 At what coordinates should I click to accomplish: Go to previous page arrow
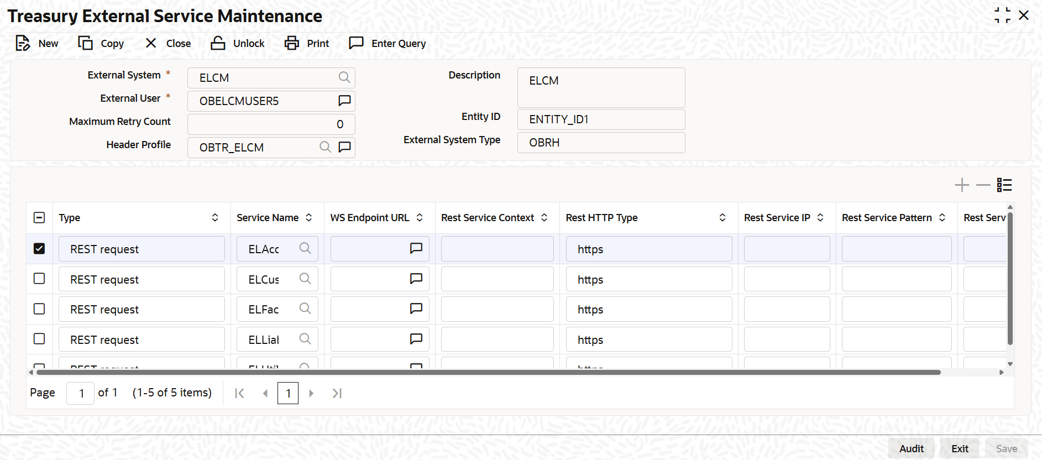[265, 393]
